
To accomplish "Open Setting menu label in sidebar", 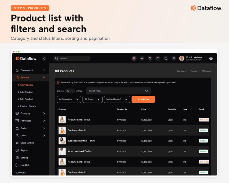I will pos(24,158).
